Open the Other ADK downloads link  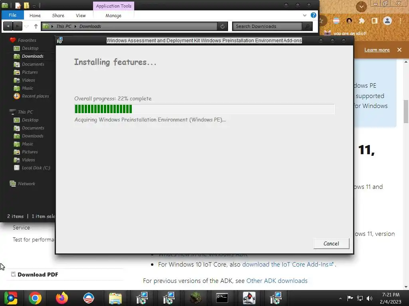coord(277,281)
